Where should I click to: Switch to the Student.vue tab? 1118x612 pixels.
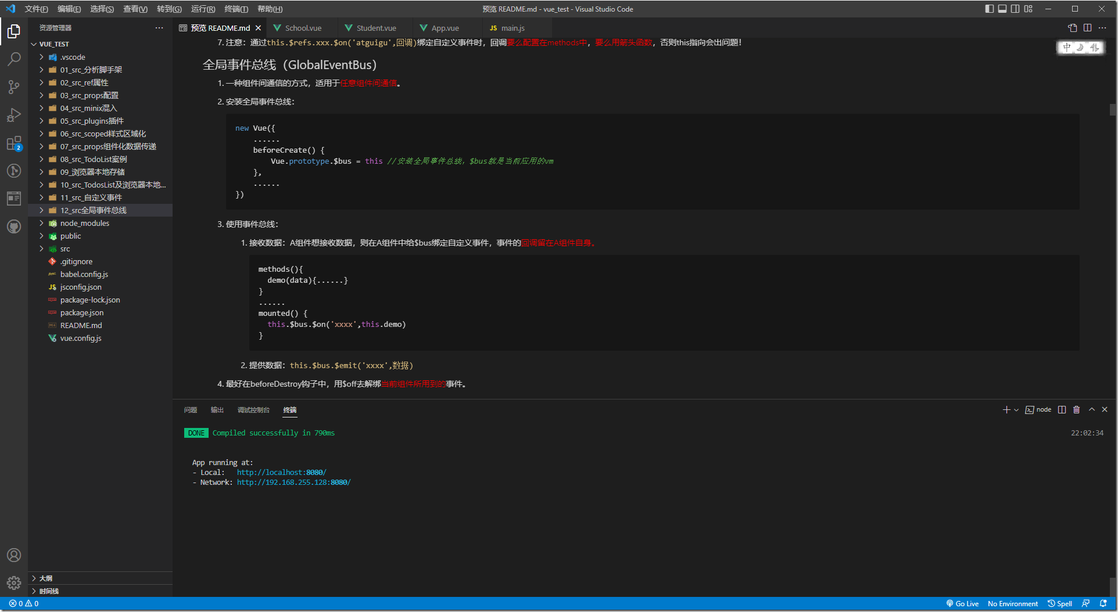click(376, 28)
